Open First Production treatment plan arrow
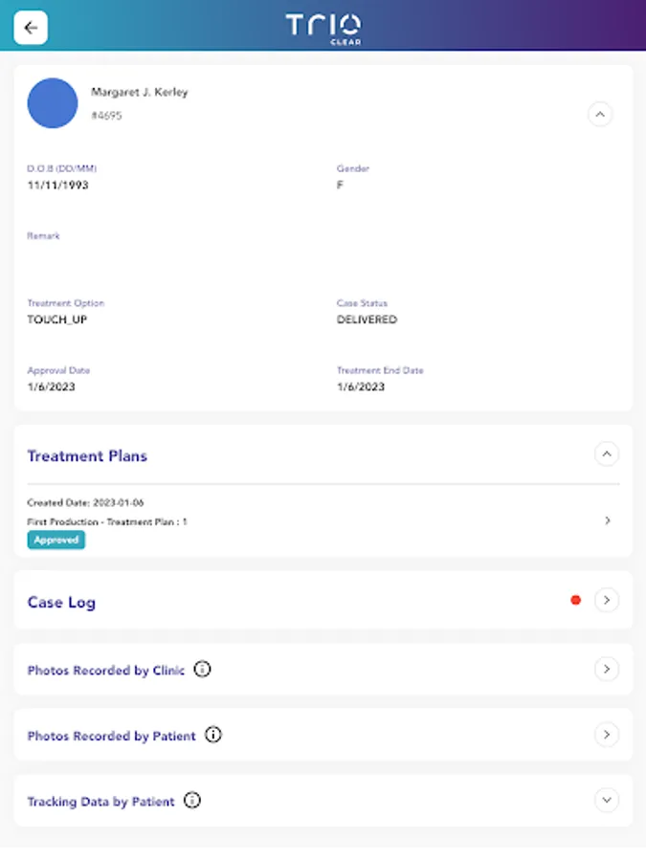This screenshot has width=646, height=861. (608, 521)
